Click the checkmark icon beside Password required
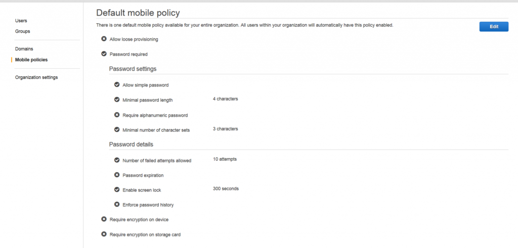The height and width of the screenshot is (248, 518). (104, 54)
